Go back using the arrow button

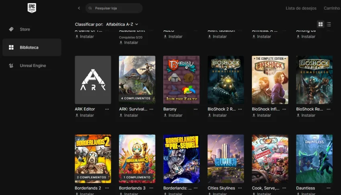tap(79, 8)
